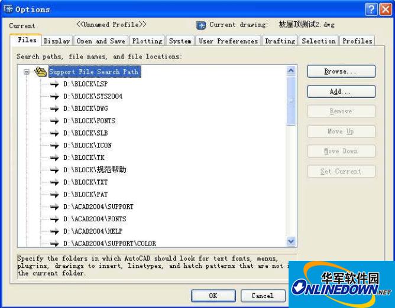Switch to the Drafting tab
395x308 pixels.
[x=280, y=41]
